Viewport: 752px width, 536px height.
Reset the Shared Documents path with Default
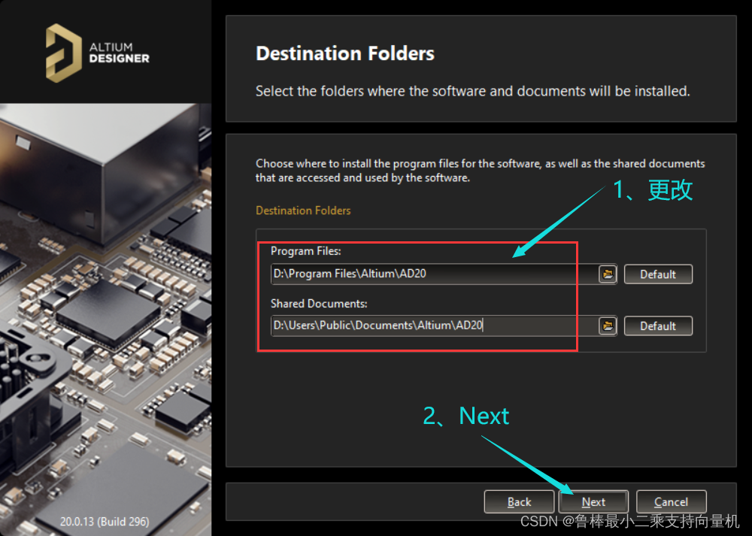pos(658,326)
